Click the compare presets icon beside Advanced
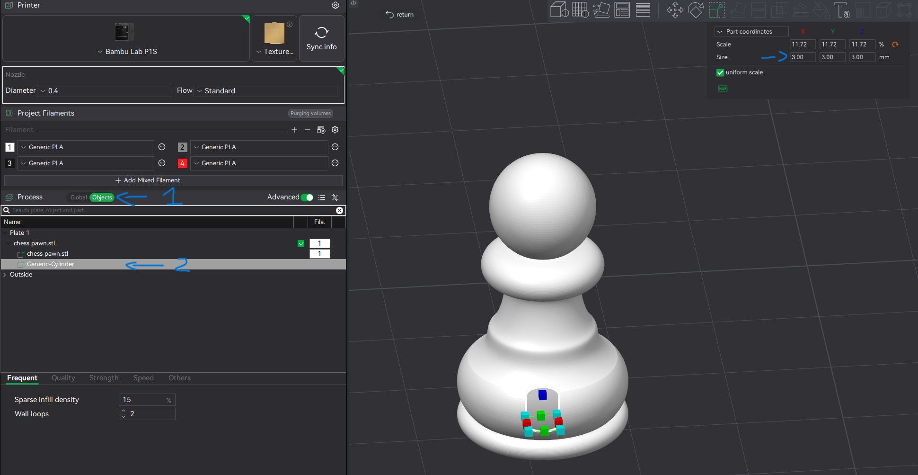Image resolution: width=918 pixels, height=475 pixels. click(335, 197)
